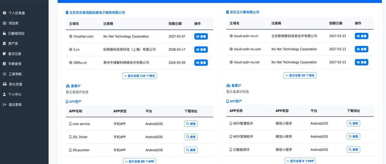Click the globe icon beside cloud-scdn-ns.cn
The image size is (386, 164).
click(x=231, y=36)
